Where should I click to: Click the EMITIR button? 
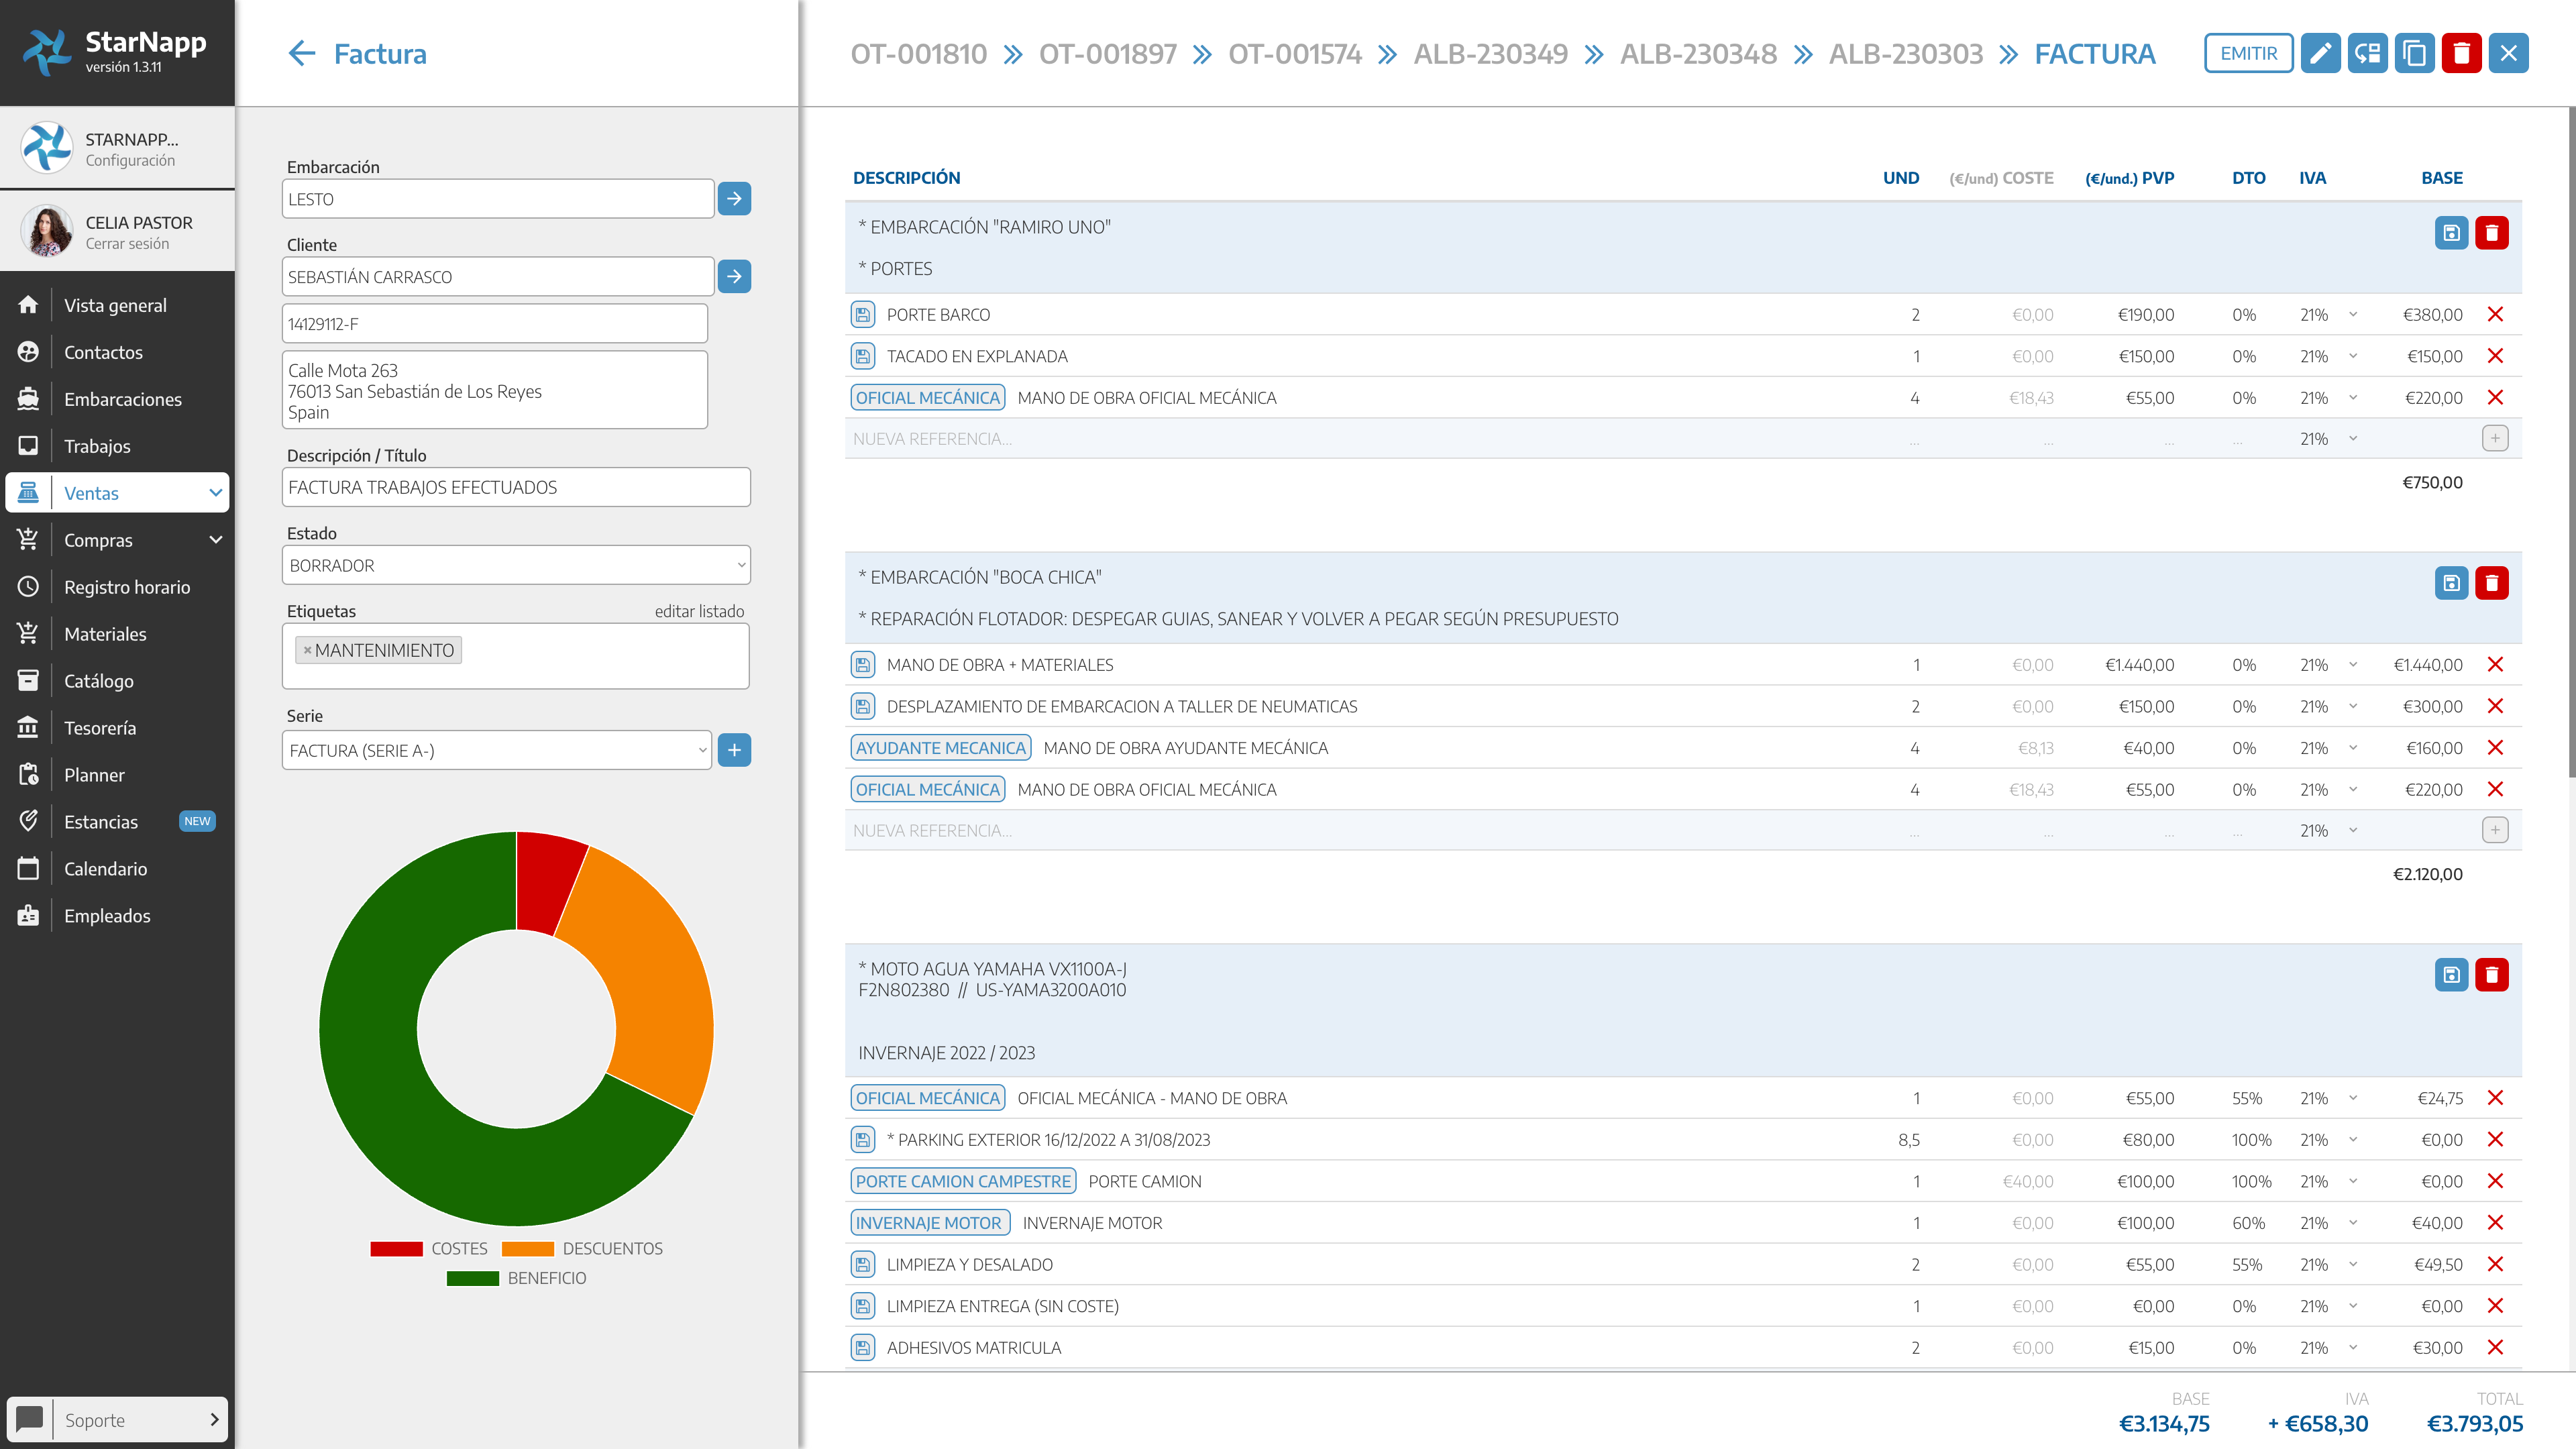coord(2248,54)
